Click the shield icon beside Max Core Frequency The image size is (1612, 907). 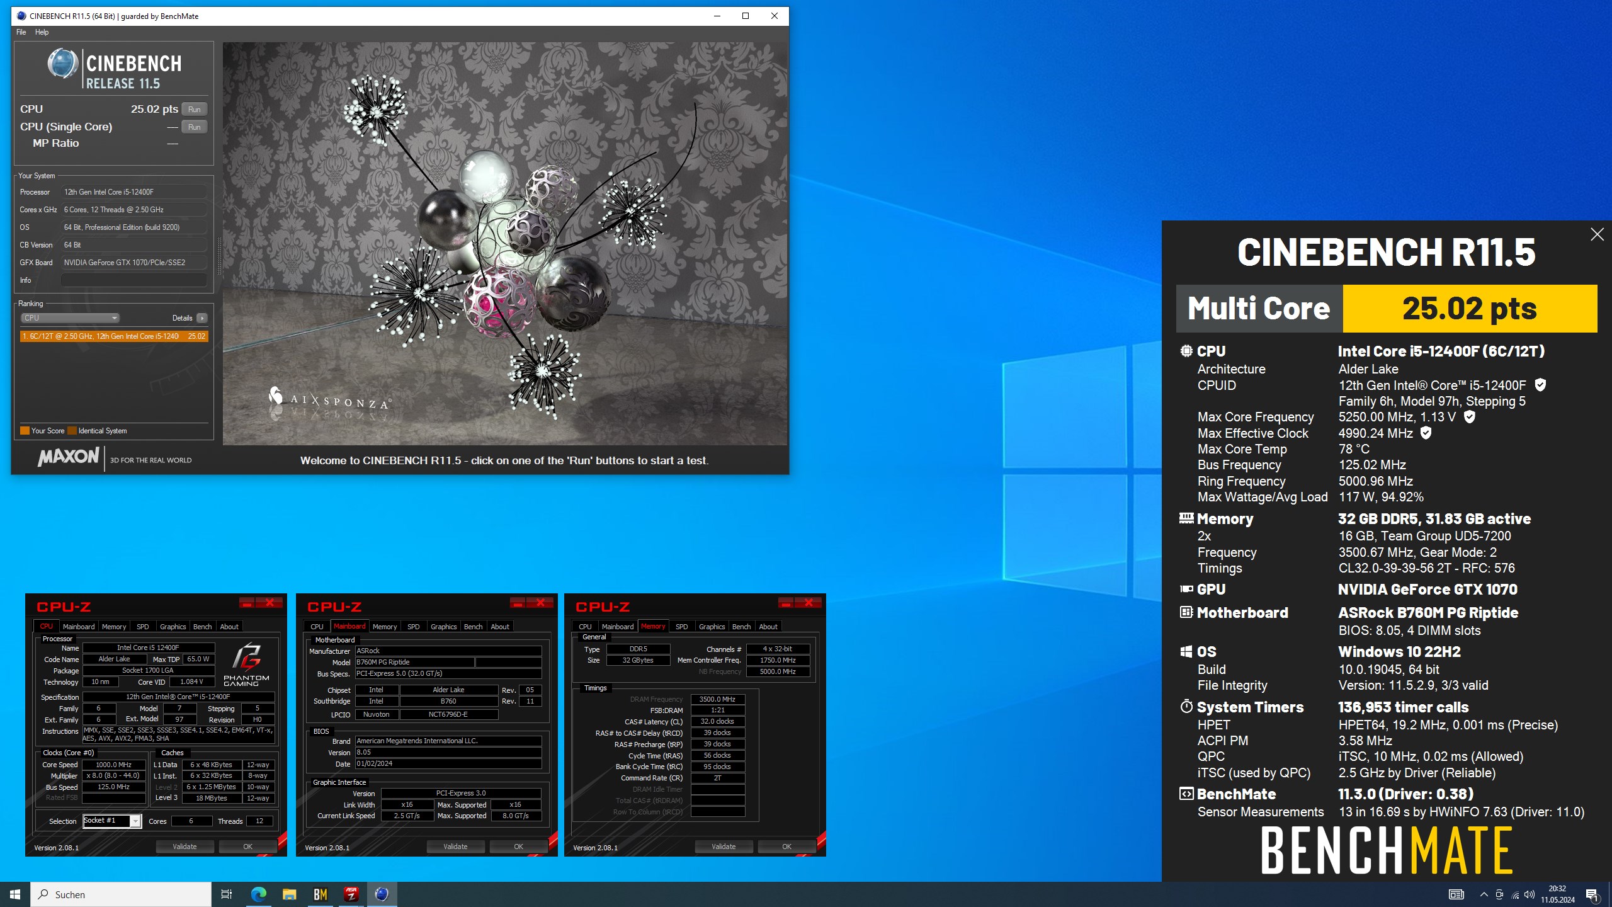tap(1469, 416)
